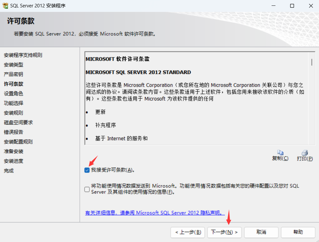The image size is (319, 242).
Task: Cancel setup with 取消 button
Action: pyautogui.click(x=261, y=232)
